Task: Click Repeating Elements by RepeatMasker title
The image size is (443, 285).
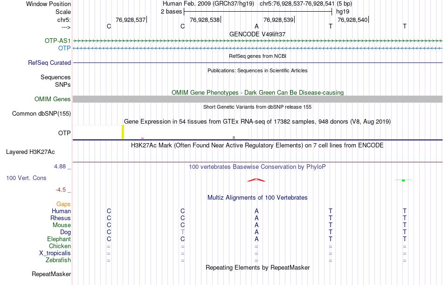Action: coord(258,267)
